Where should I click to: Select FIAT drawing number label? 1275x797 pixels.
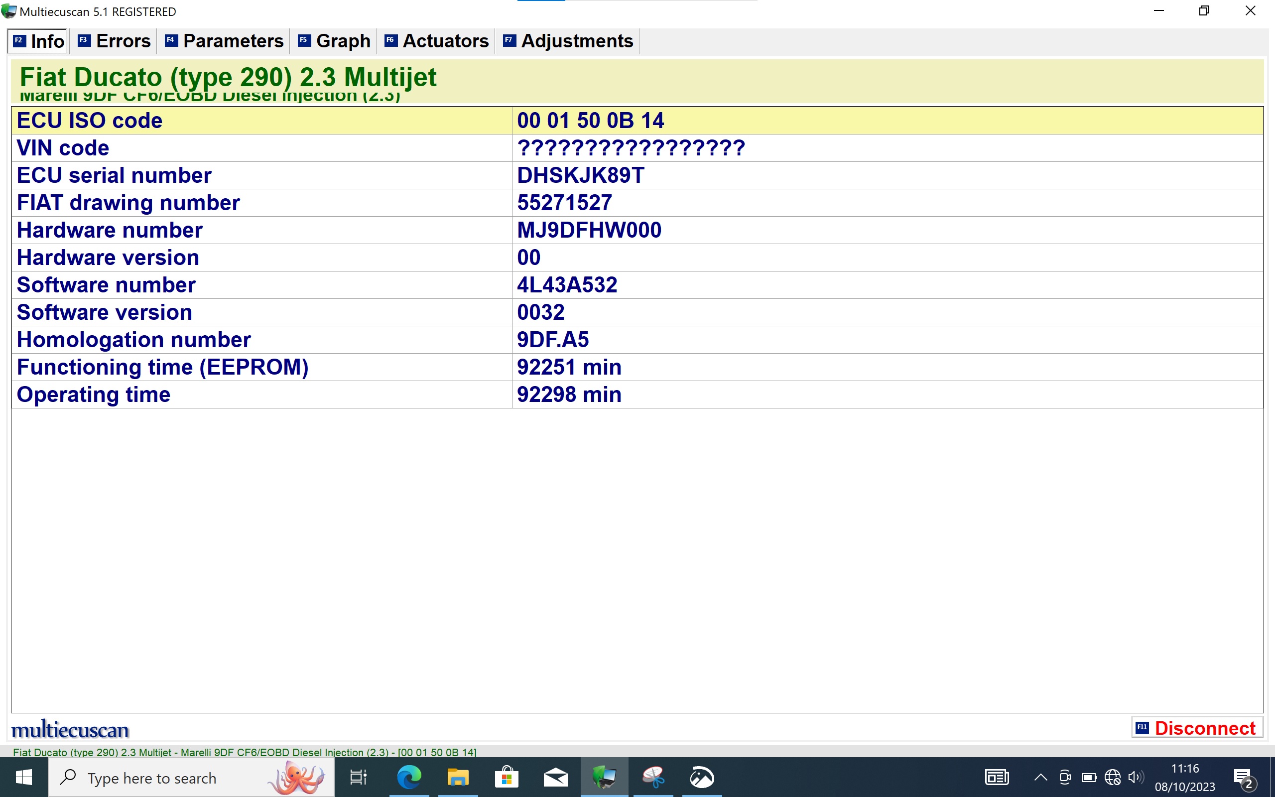click(x=128, y=203)
